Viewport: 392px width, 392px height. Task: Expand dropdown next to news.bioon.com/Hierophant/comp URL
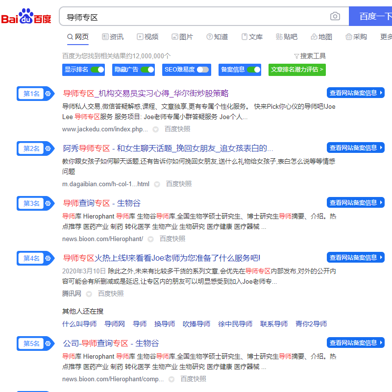[x=171, y=379]
